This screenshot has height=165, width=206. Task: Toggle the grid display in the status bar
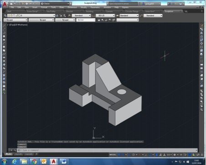(119, 154)
